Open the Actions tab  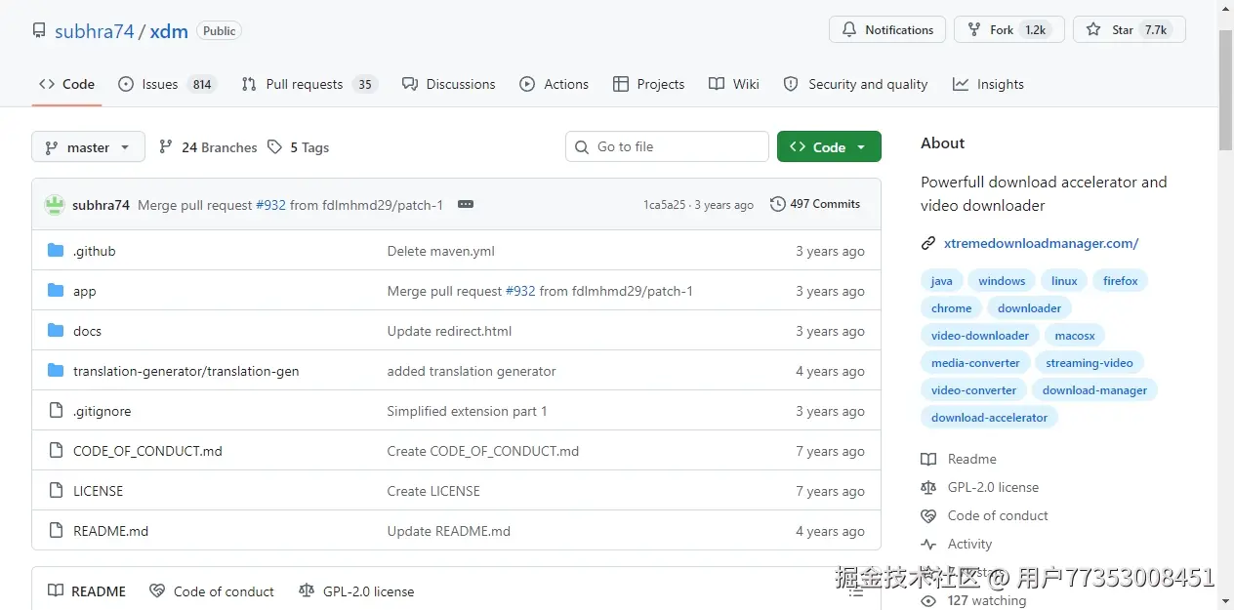[x=555, y=84]
